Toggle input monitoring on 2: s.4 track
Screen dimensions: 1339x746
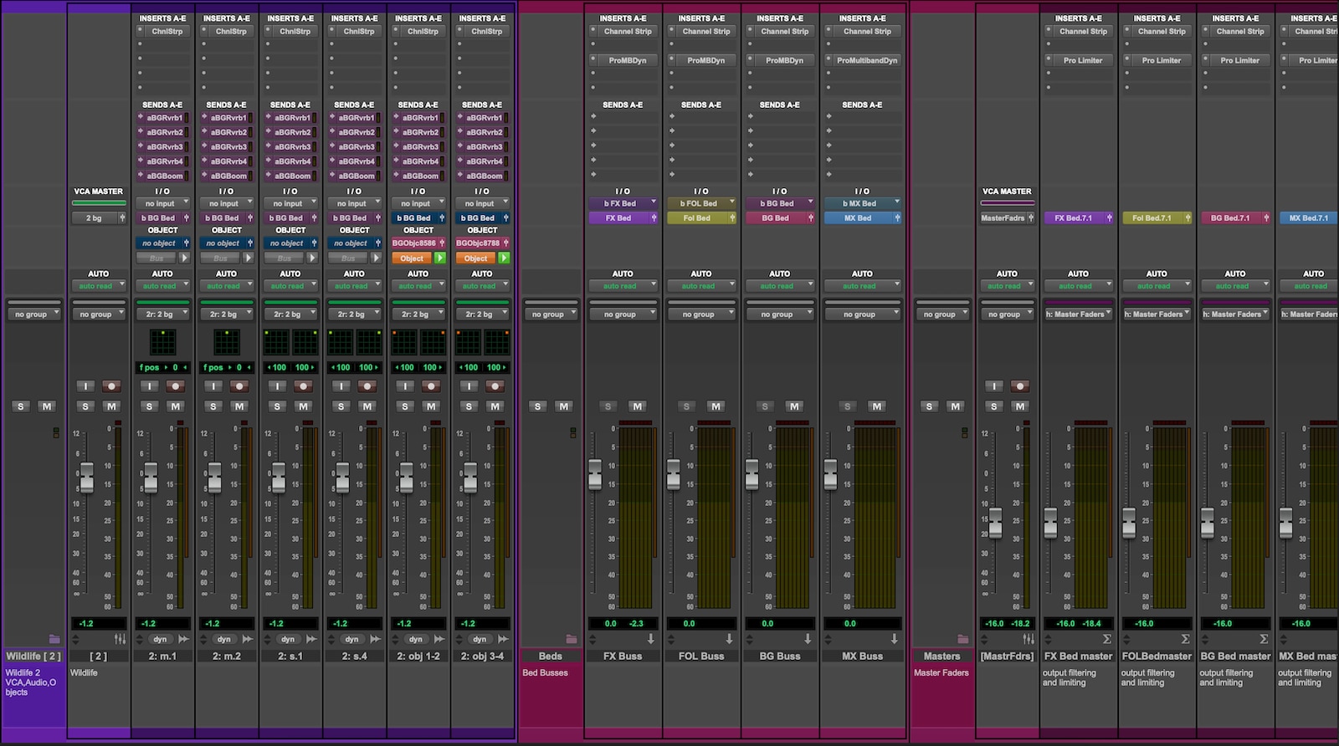click(341, 386)
